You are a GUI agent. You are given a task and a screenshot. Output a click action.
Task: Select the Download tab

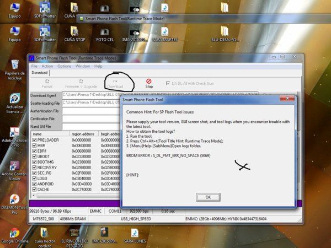tap(40, 73)
